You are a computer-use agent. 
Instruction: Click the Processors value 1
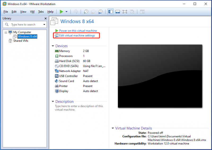84,56
